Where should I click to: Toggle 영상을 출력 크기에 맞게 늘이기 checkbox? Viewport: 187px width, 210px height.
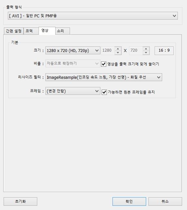tap(104, 64)
